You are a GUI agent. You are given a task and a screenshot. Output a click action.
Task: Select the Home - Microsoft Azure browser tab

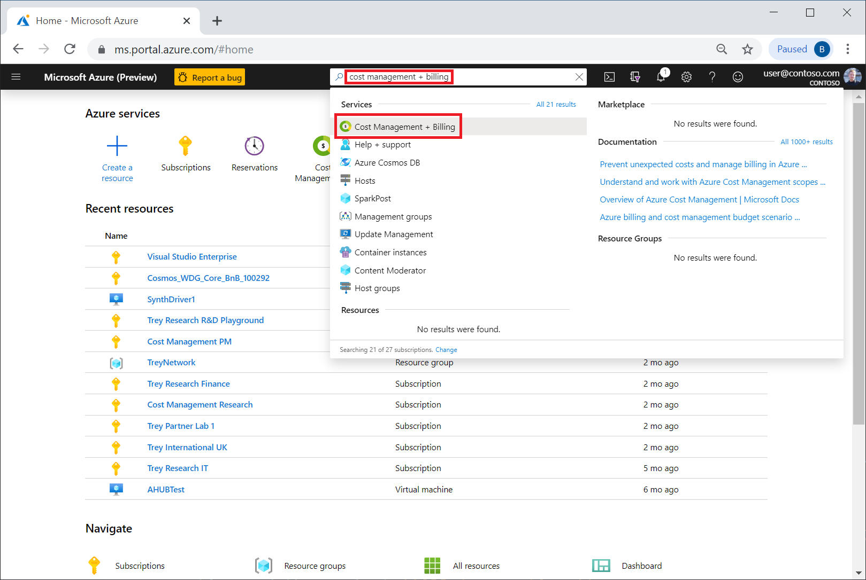[x=104, y=21]
